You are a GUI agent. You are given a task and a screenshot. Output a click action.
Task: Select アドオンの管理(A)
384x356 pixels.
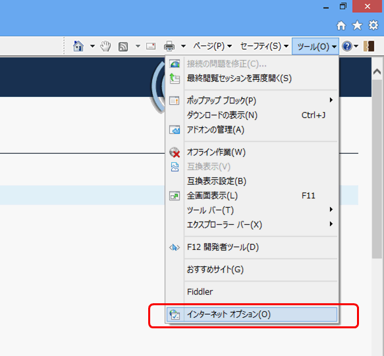[x=252, y=130]
